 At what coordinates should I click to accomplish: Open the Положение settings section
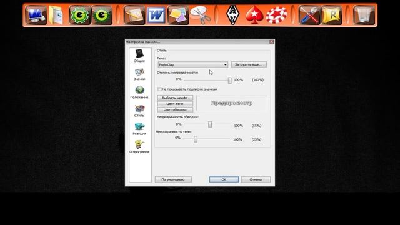pos(139,92)
